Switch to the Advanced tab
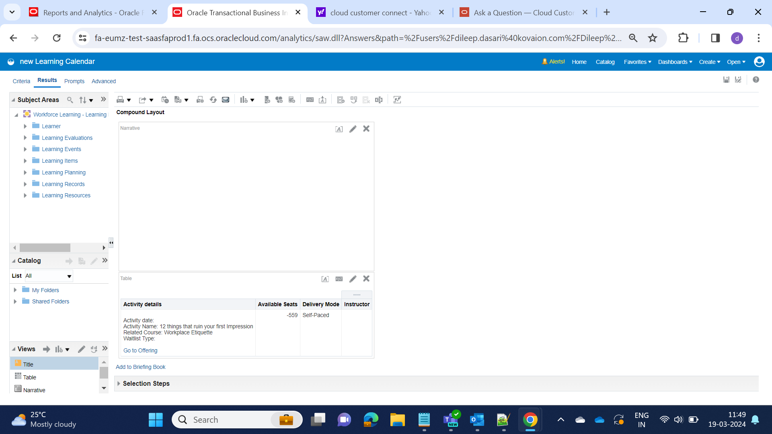 tap(104, 81)
